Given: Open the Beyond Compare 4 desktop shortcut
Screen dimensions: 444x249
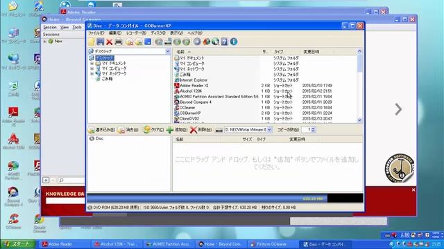Looking at the screenshot, I should coord(13,196).
